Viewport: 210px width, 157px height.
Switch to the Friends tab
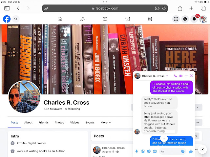point(44,122)
